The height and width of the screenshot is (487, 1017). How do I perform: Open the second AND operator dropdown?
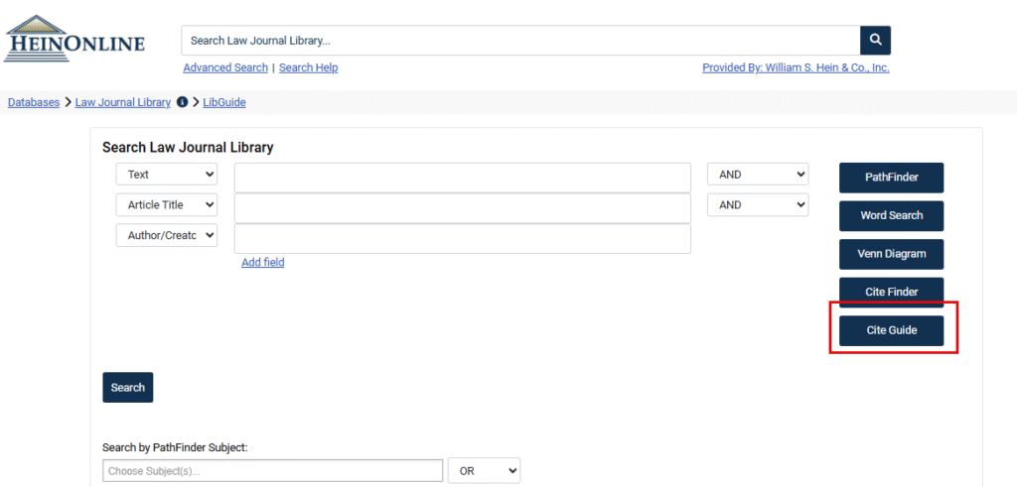tap(757, 205)
